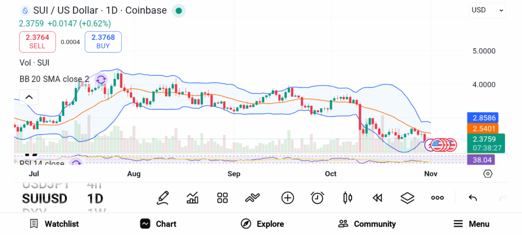Open the indicators chart icon
The width and height of the screenshot is (522, 235).
coord(193,198)
